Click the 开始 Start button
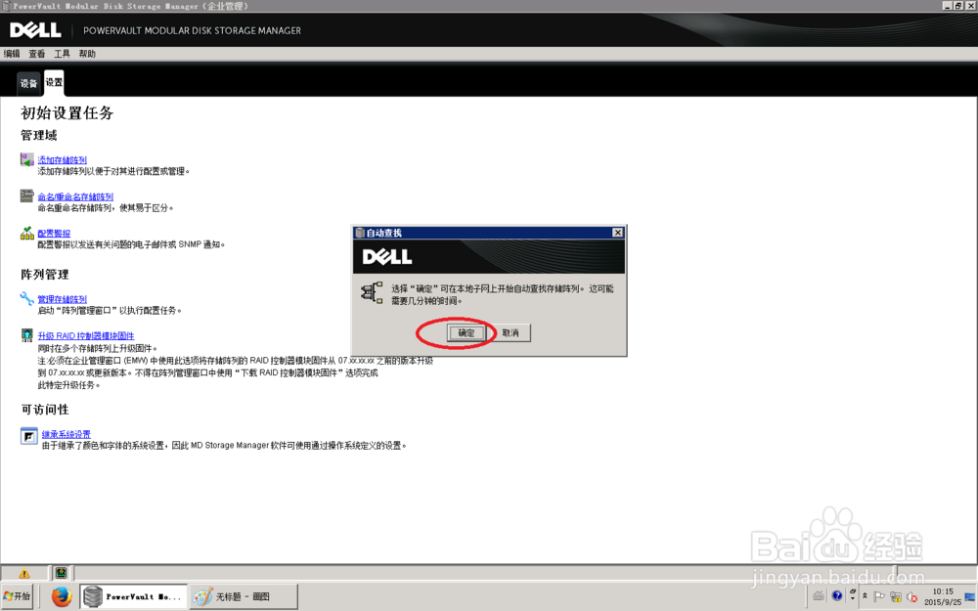The height and width of the screenshot is (611, 978). click(17, 596)
